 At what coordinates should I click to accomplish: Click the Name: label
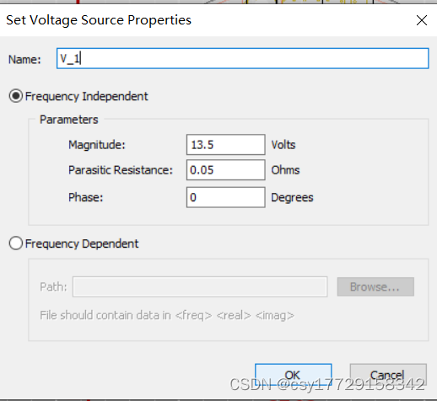coord(24,60)
